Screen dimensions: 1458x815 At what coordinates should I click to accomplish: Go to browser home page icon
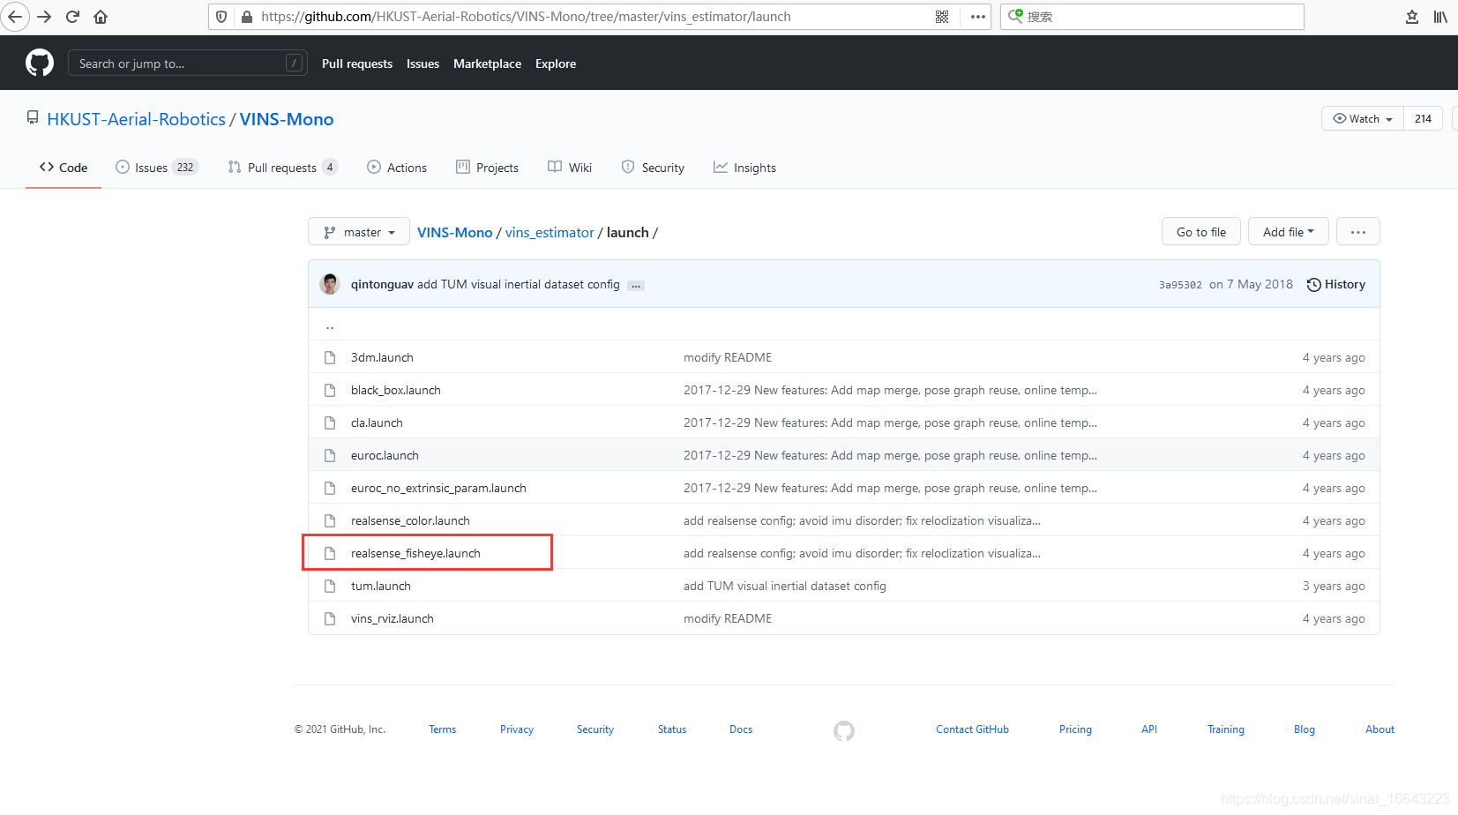coord(101,17)
